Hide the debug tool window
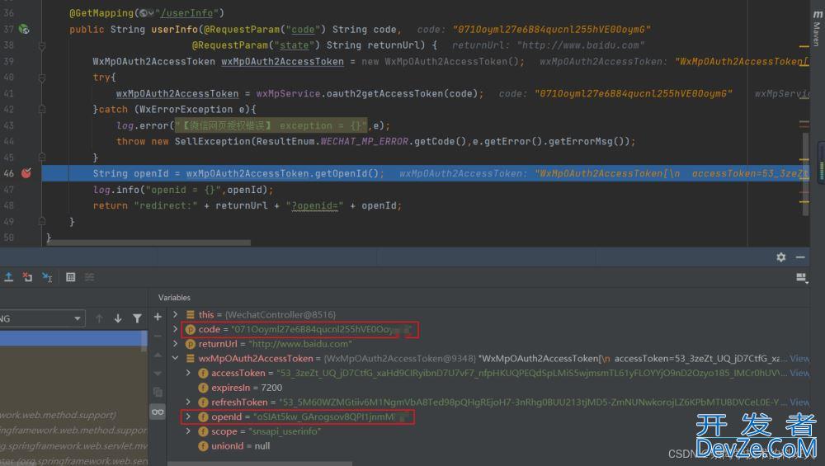Viewport: 825px width, 466px height. click(800, 257)
